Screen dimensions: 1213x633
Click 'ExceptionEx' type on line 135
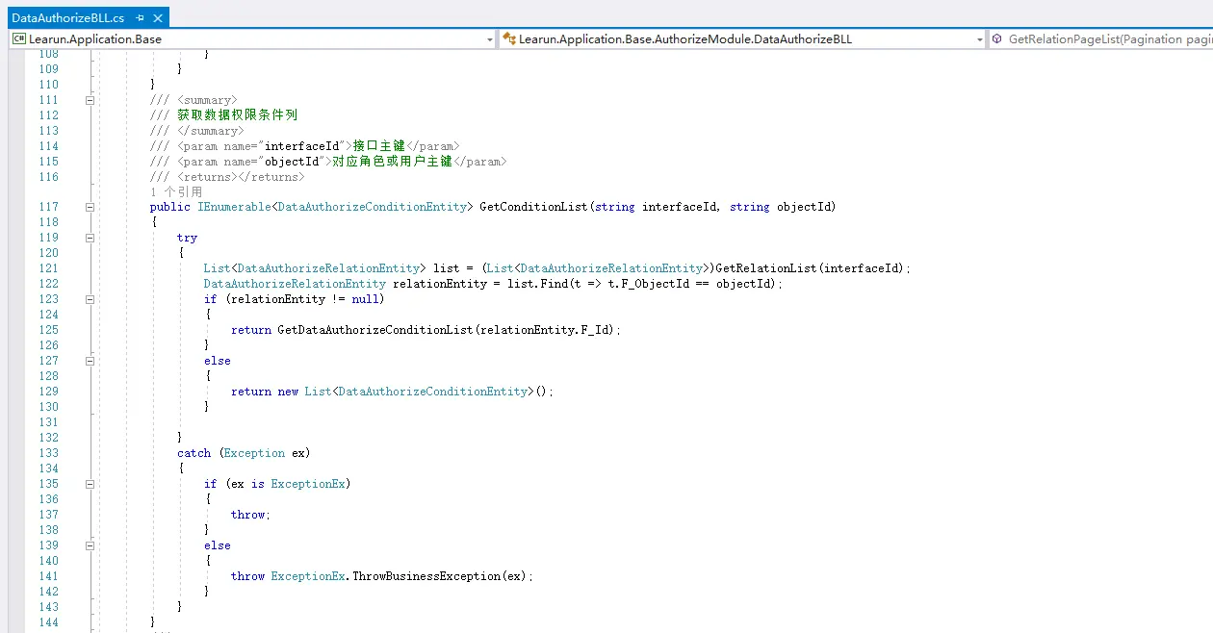(308, 484)
